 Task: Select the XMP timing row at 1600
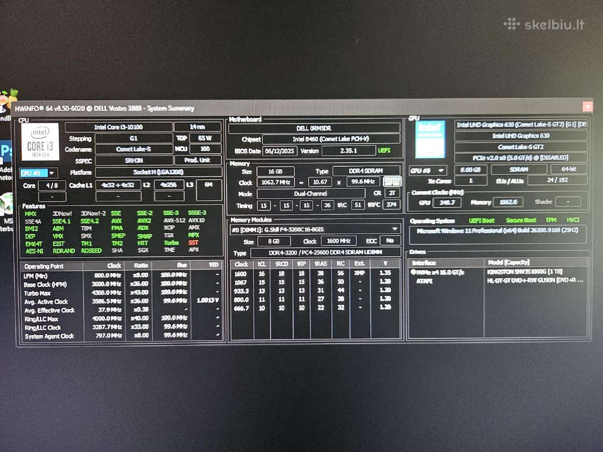point(315,273)
